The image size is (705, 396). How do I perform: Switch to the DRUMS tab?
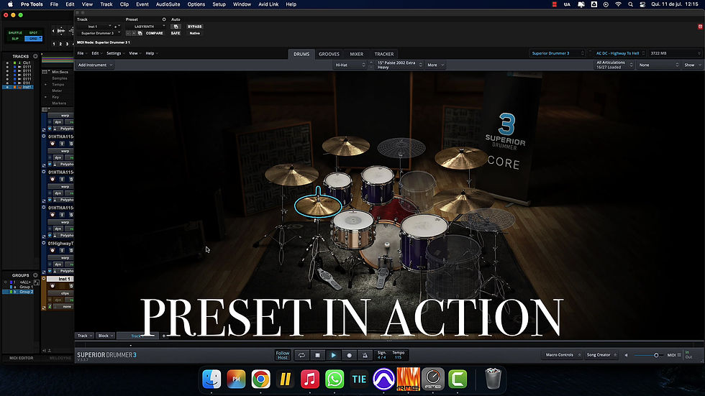coord(301,54)
